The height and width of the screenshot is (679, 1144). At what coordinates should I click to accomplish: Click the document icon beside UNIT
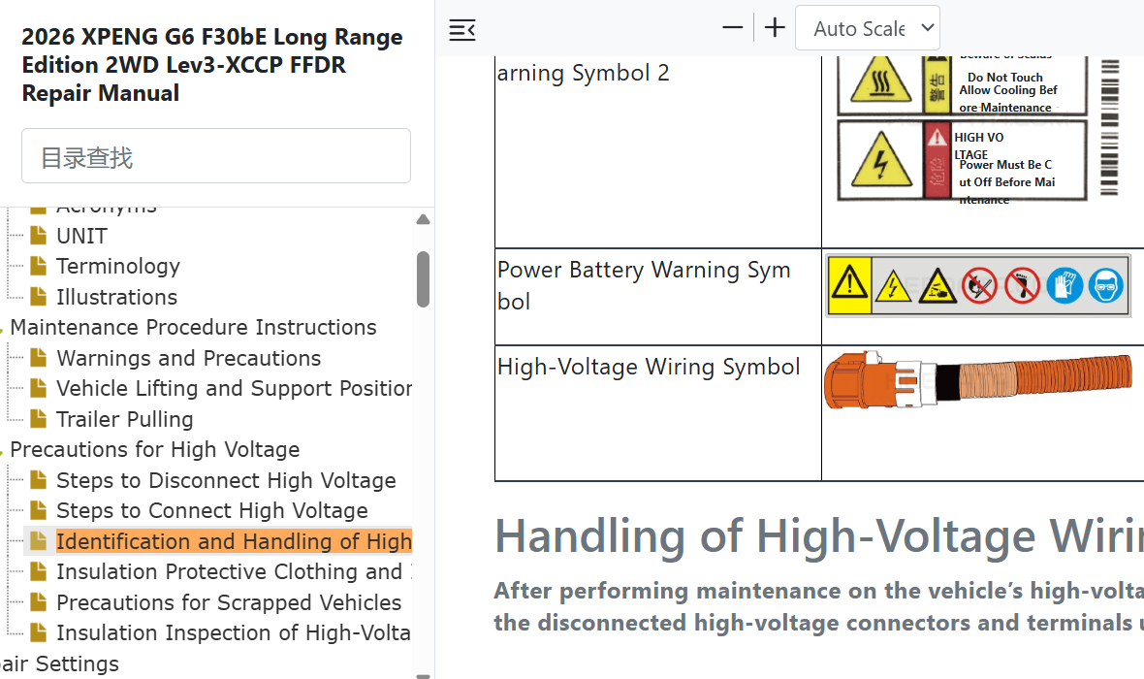coord(39,235)
